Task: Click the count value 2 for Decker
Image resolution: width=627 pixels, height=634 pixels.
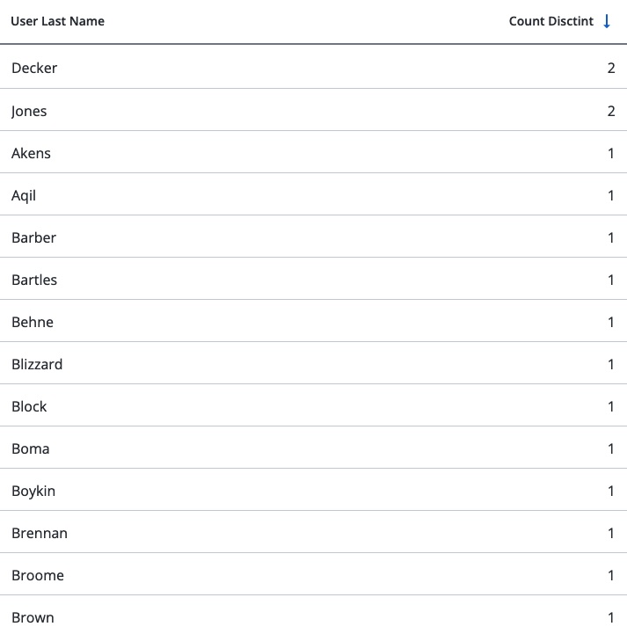Action: pyautogui.click(x=611, y=68)
